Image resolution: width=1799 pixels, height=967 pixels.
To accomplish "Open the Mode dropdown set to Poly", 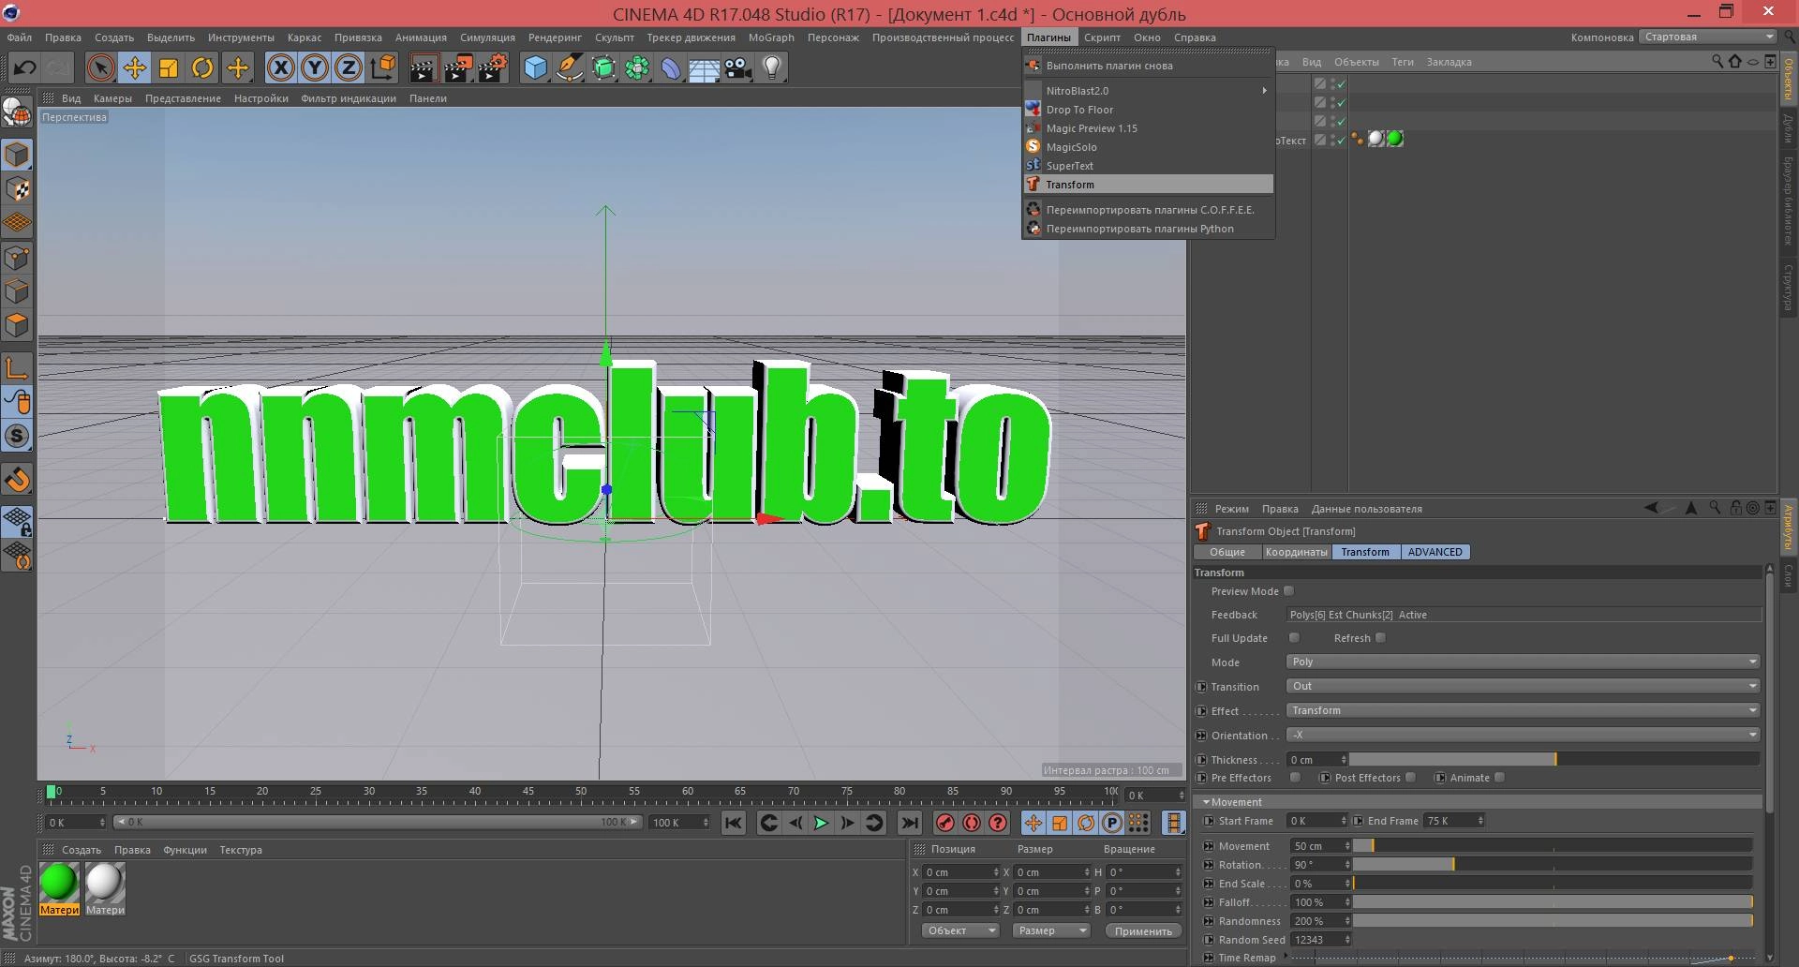I will tap(1524, 662).
